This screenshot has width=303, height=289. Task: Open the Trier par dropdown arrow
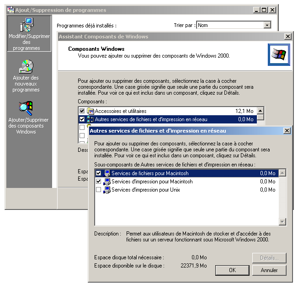pyautogui.click(x=267, y=25)
